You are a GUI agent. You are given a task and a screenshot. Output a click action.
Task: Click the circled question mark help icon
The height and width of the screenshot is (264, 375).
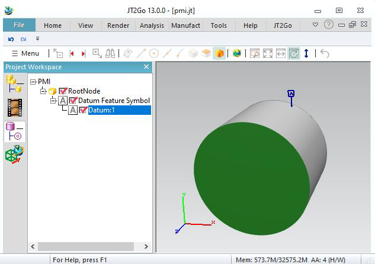pyautogui.click(x=329, y=24)
